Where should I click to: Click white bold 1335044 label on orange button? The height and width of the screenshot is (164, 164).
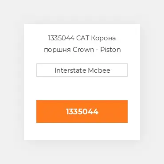[x=82, y=112]
